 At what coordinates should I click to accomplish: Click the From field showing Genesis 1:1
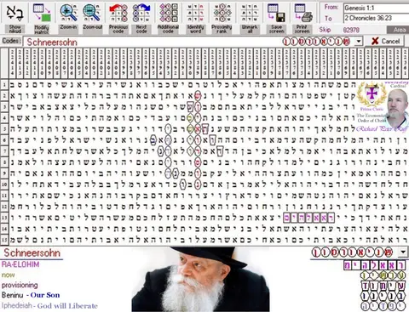pyautogui.click(x=376, y=8)
